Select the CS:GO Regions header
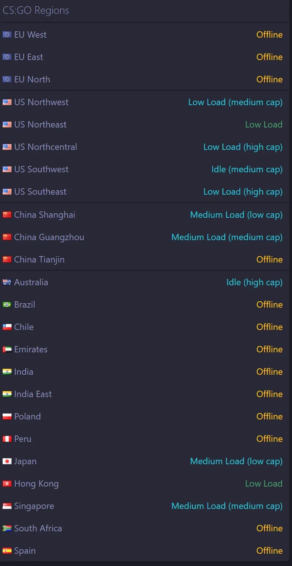Viewport: 292px width, 566px height. coord(36,10)
